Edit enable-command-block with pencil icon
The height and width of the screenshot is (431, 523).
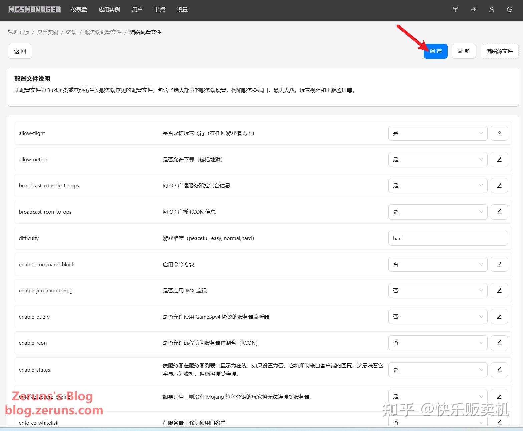coord(499,264)
